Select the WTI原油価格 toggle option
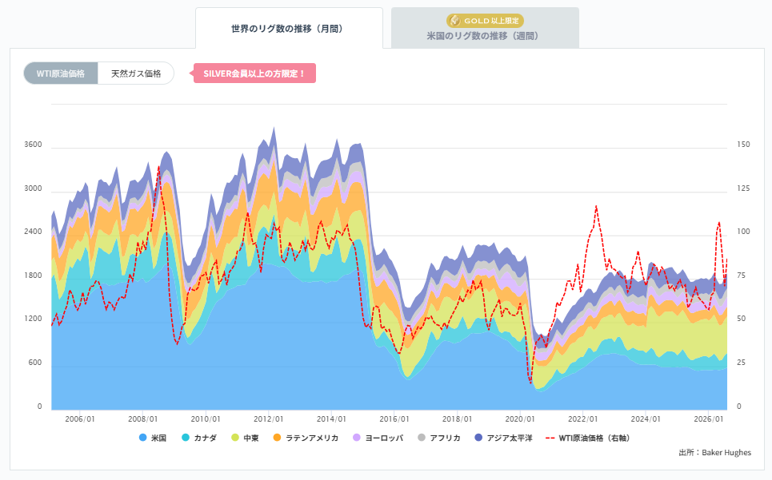The width and height of the screenshot is (772, 480). pyautogui.click(x=61, y=73)
